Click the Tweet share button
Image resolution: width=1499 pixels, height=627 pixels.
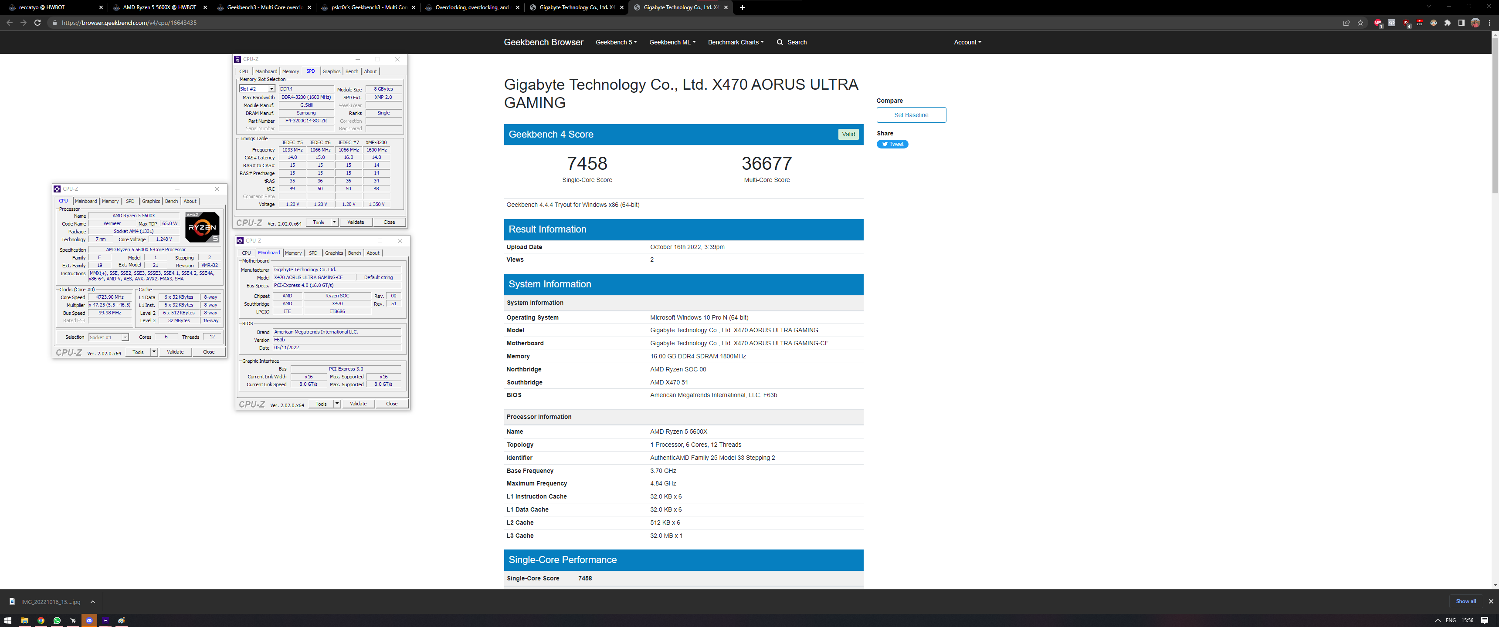click(x=892, y=144)
